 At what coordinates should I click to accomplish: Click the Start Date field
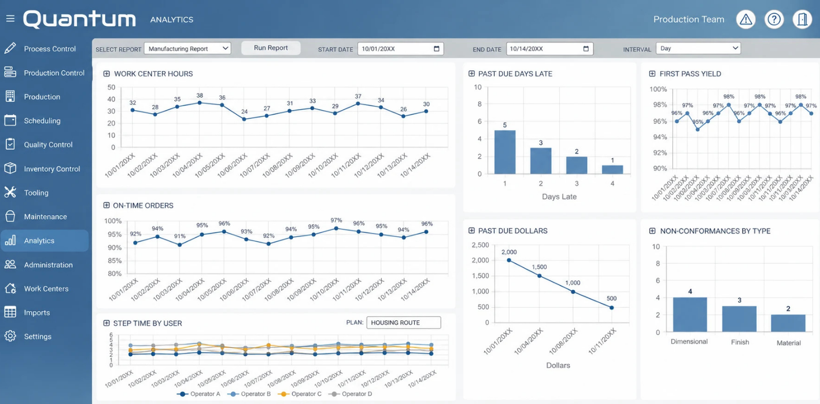(401, 49)
